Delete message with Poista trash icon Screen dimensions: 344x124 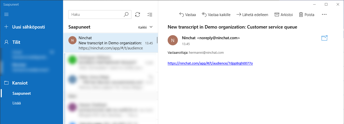(306, 15)
